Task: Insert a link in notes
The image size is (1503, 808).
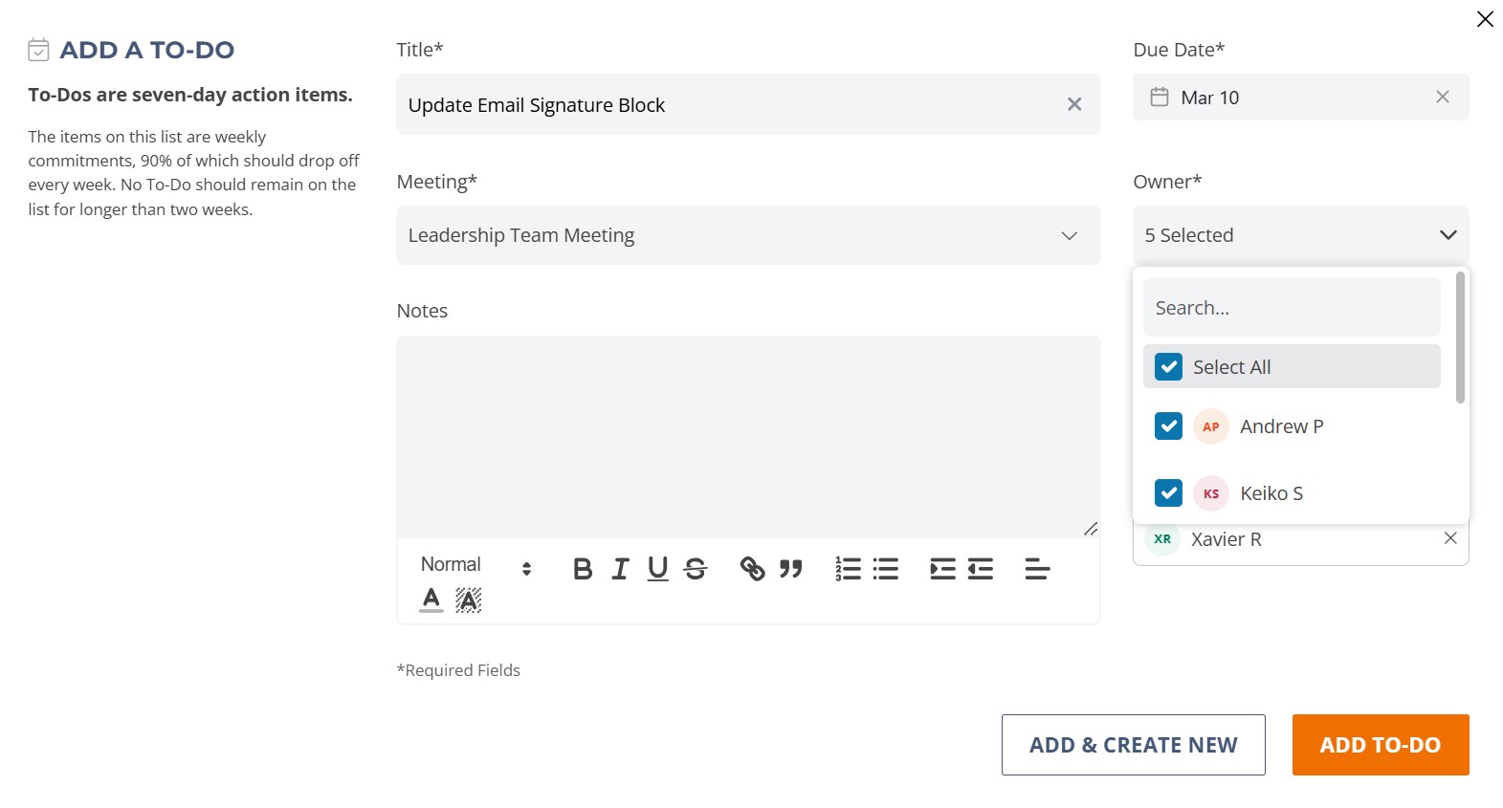Action: 753,569
